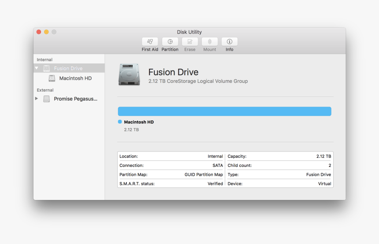
Task: Click the Internal section header
Action: pyautogui.click(x=45, y=59)
